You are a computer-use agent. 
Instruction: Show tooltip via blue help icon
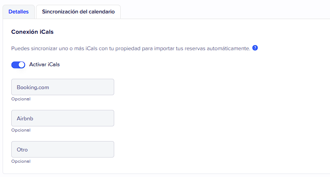tap(255, 48)
